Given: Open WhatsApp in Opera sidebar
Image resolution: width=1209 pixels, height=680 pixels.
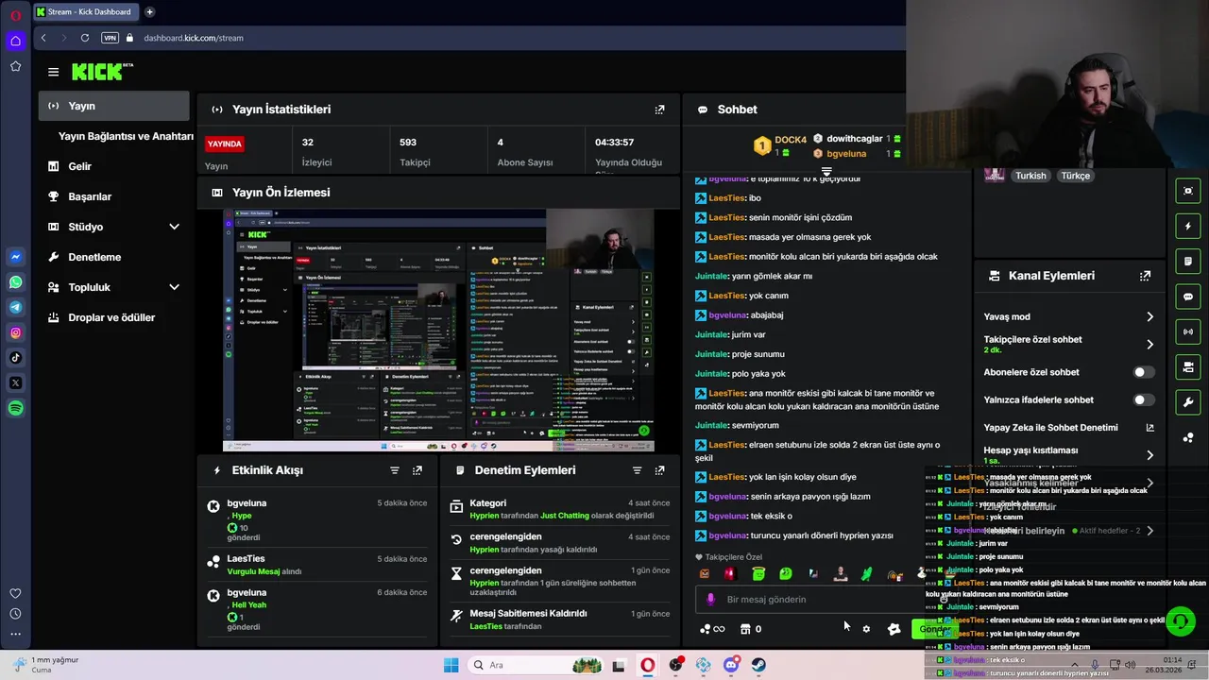Looking at the screenshot, I should click(x=16, y=282).
